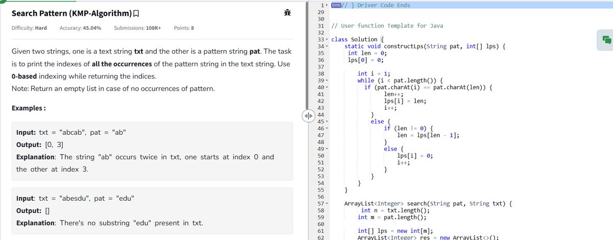Collapse the while loop at line 39

coord(326,81)
